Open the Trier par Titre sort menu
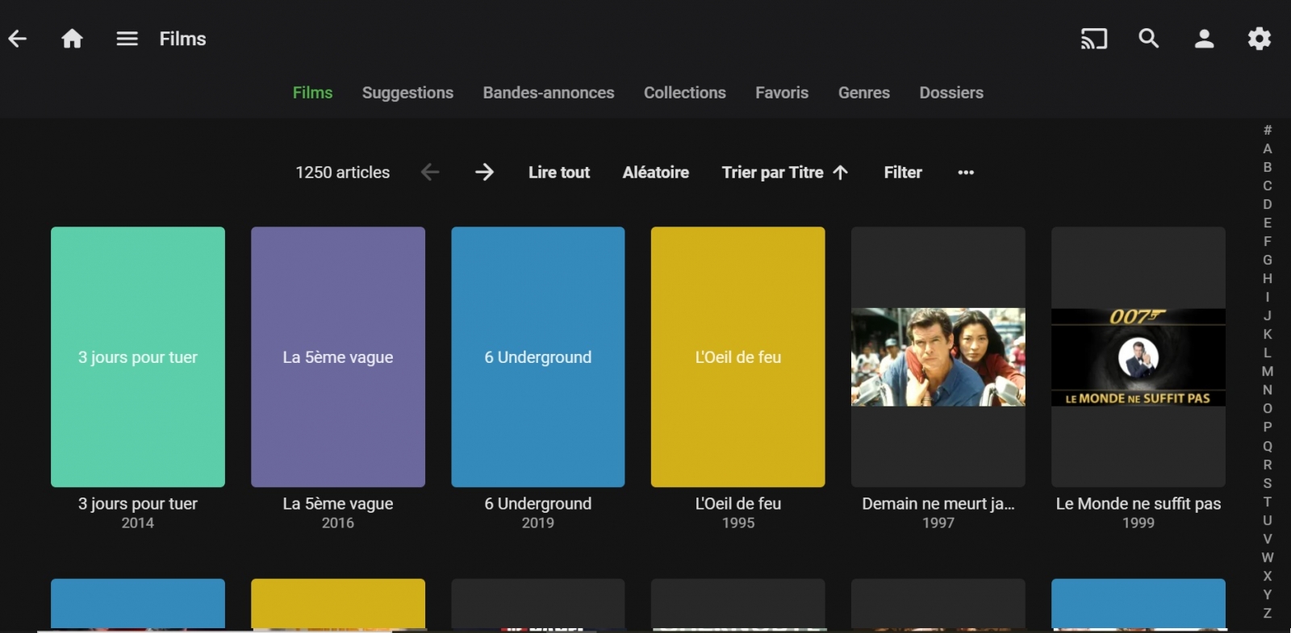This screenshot has width=1291, height=633. point(784,173)
